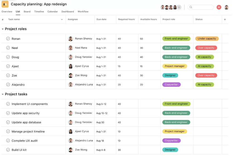
Task: Change Ronan's Under capacity status
Action: (x=207, y=39)
